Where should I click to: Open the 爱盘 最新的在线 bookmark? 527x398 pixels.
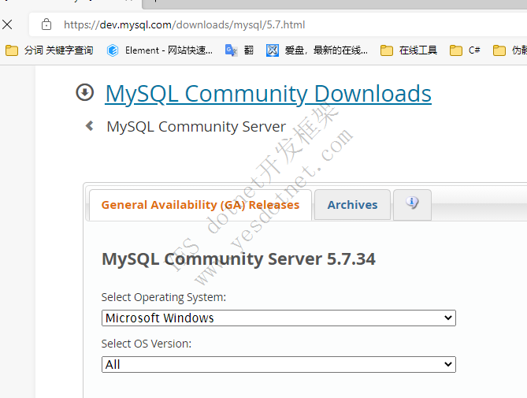317,50
